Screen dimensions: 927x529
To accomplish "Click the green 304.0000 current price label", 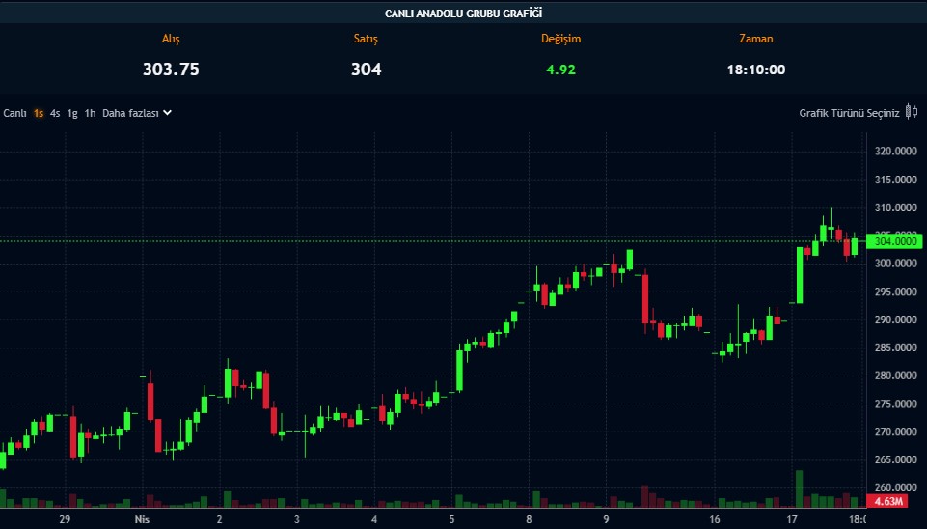I will click(x=896, y=241).
